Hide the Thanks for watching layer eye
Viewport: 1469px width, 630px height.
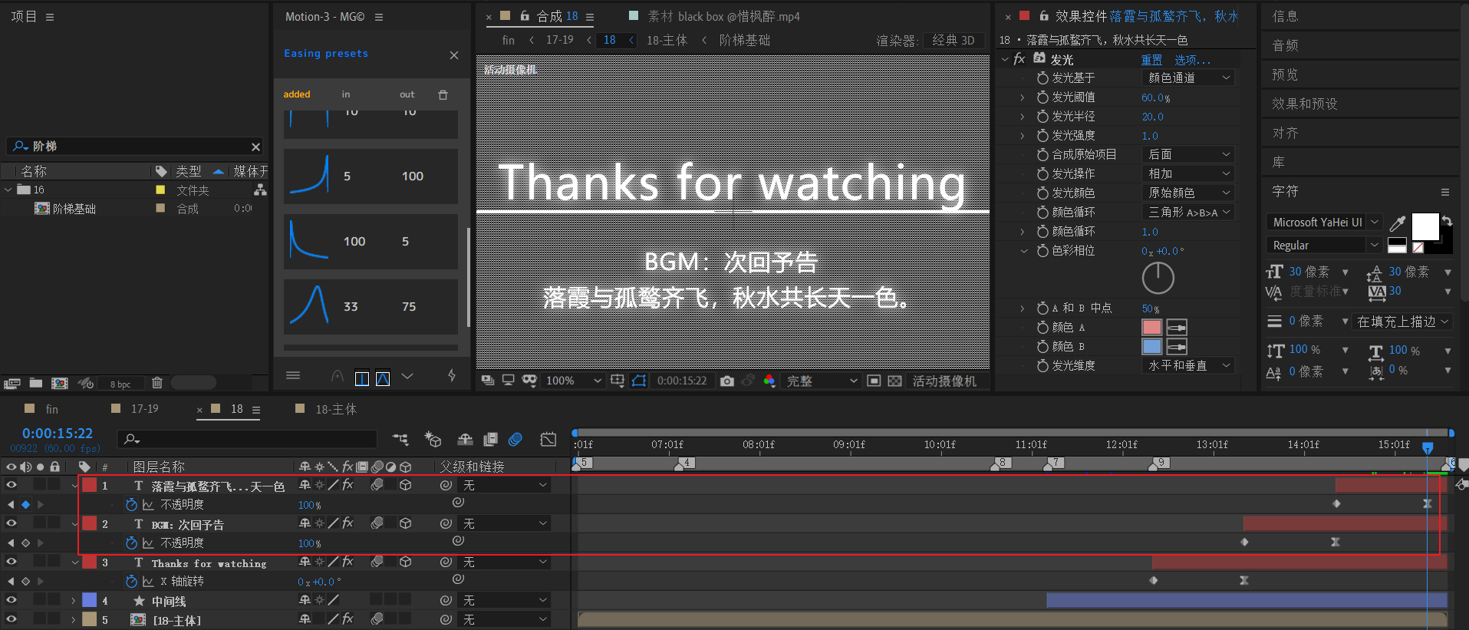pos(12,562)
